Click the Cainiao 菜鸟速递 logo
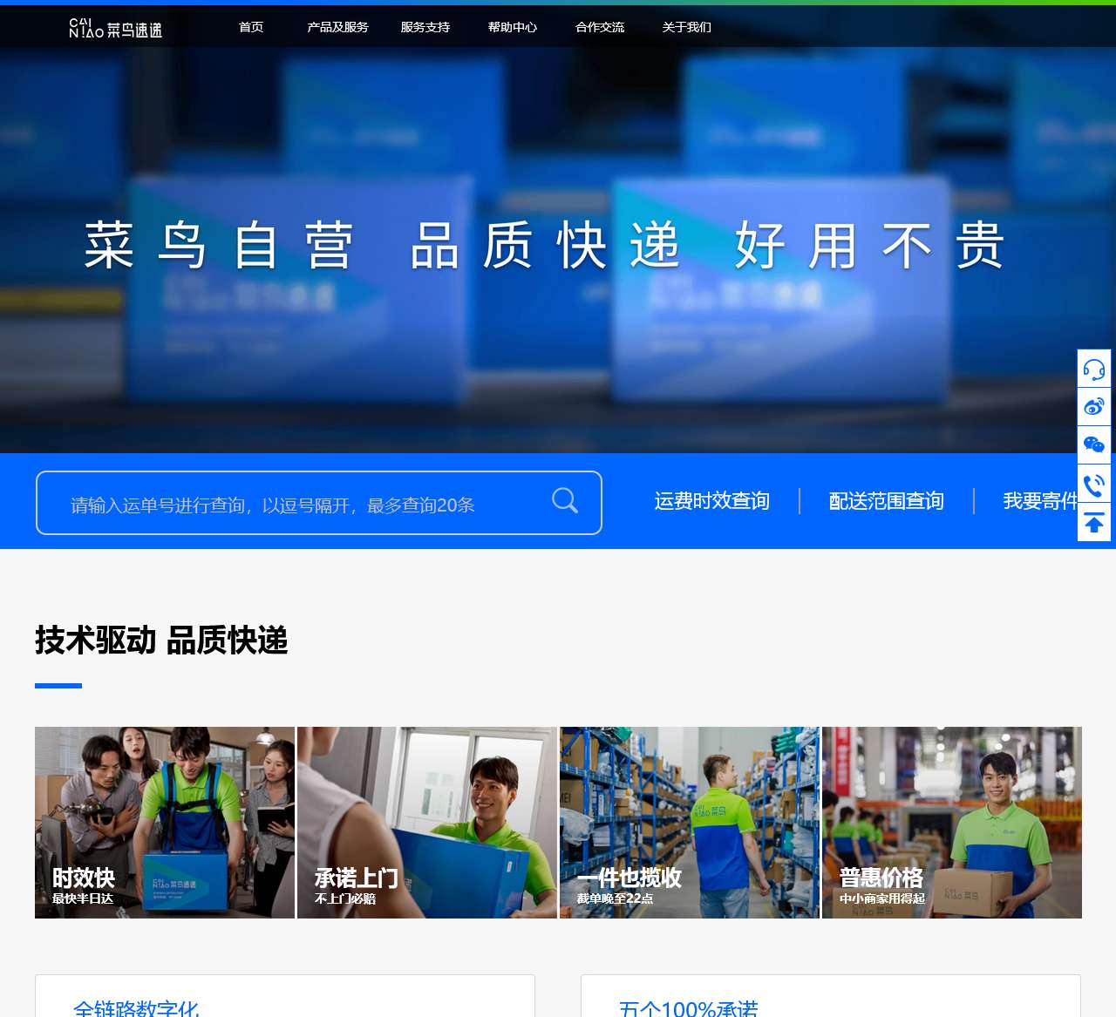This screenshot has height=1017, width=1116. (x=116, y=28)
